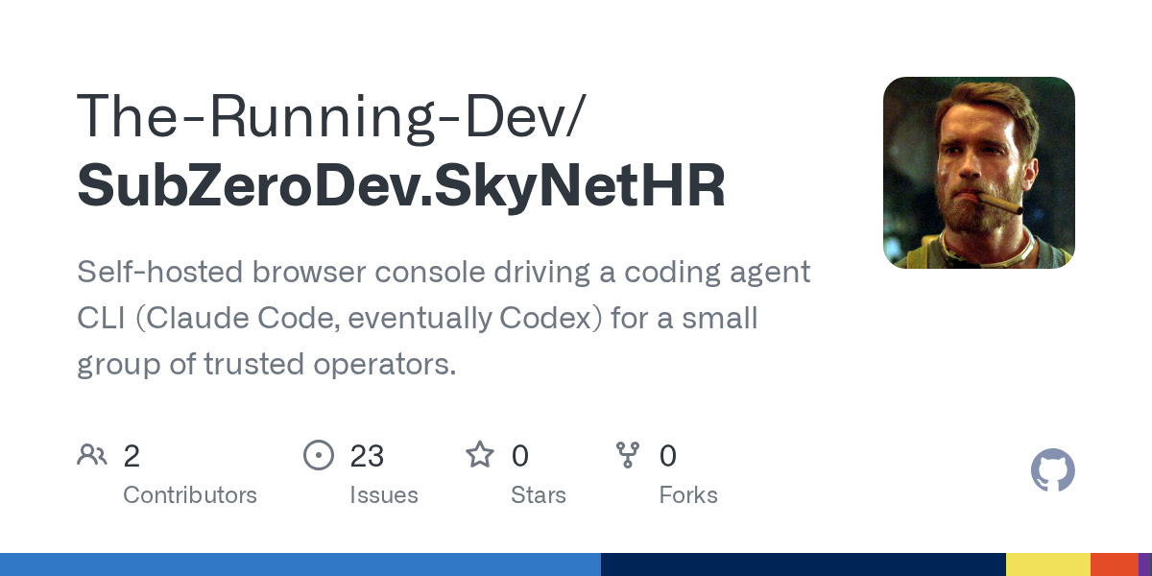
Task: Click the Forks label
Action: tap(688, 495)
